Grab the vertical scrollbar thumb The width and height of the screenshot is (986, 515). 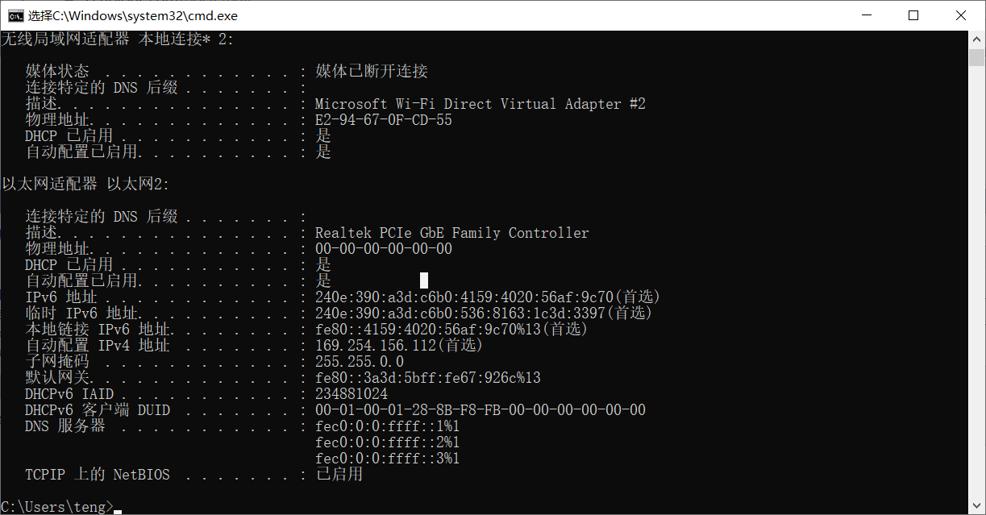976,57
